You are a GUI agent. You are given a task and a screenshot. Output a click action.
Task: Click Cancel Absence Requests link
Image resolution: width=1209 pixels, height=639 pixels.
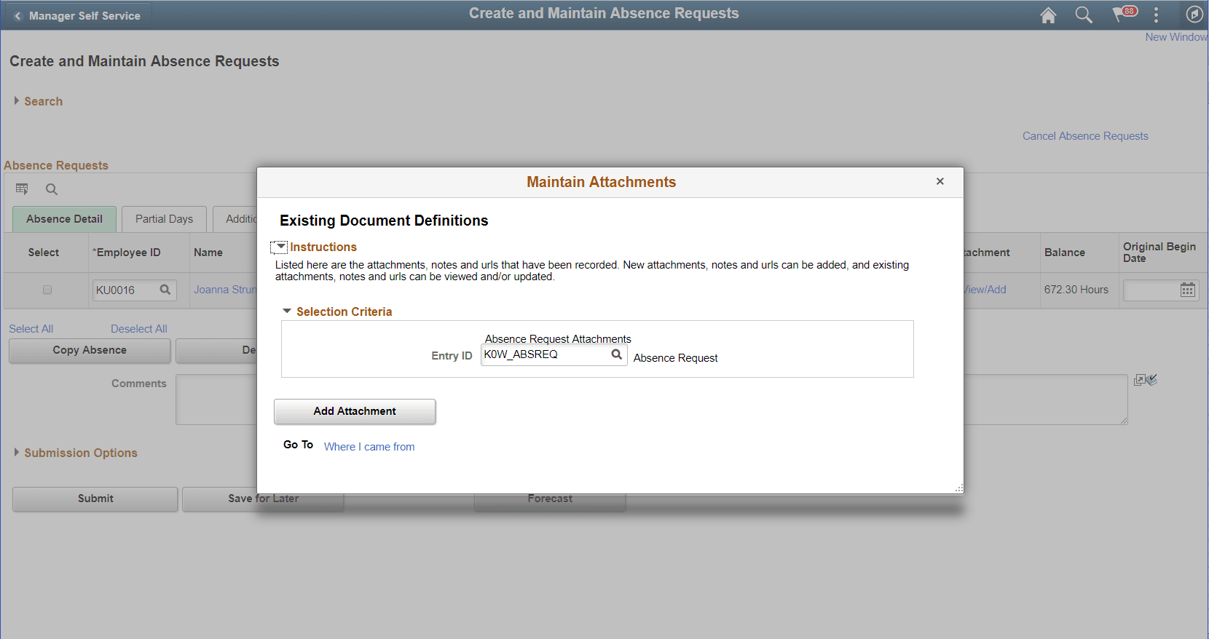[1085, 136]
